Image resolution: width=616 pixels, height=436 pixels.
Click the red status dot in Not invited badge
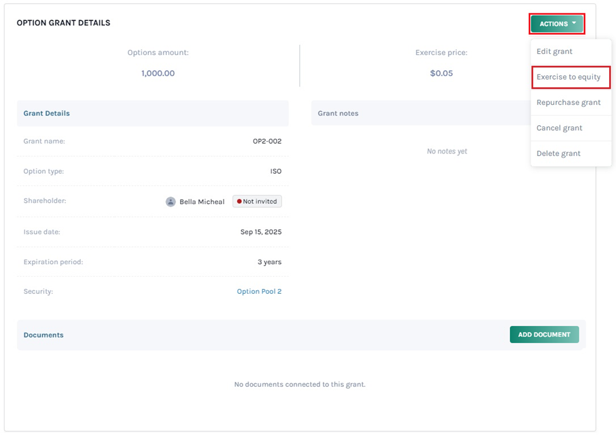coord(239,202)
